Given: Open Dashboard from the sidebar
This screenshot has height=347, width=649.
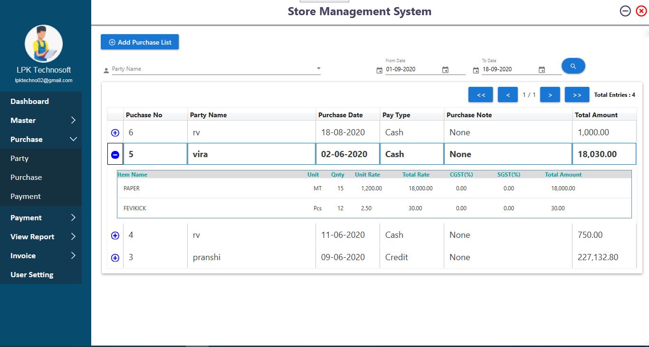Looking at the screenshot, I should [29, 102].
